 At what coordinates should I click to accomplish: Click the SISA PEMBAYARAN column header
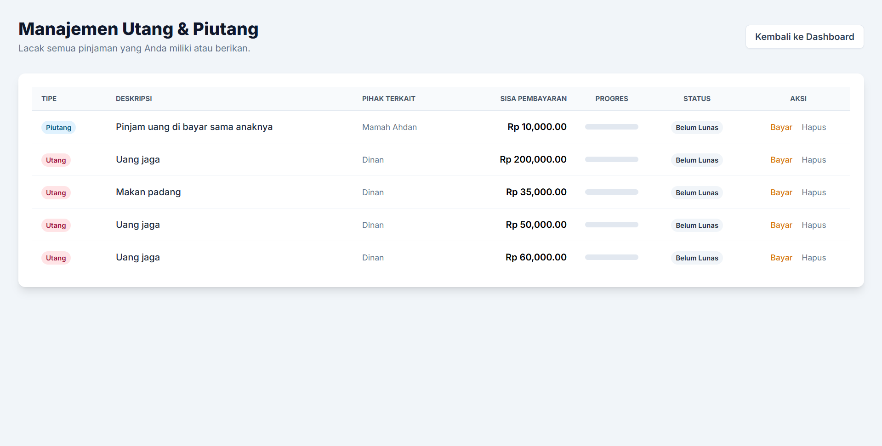(534, 99)
